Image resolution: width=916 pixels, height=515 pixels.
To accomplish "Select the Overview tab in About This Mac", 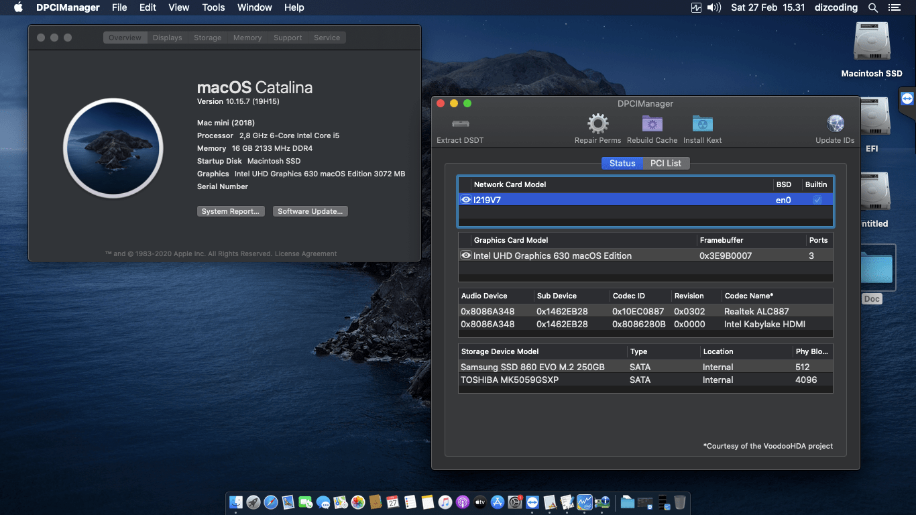I will coord(125,38).
